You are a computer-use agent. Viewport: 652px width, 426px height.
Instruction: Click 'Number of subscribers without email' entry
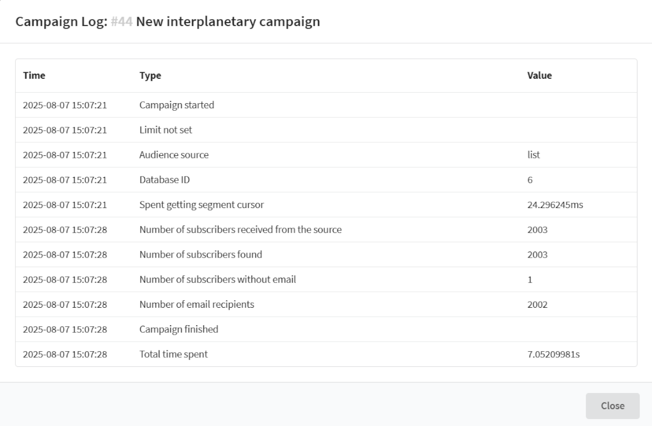217,280
